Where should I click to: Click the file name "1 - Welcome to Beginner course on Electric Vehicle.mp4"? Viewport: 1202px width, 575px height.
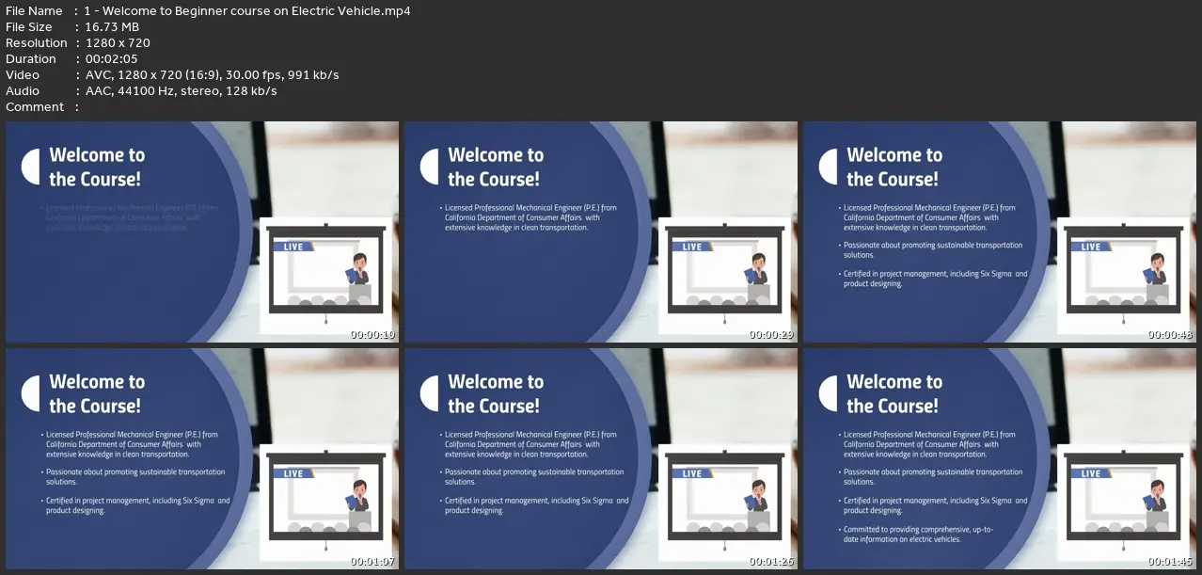(247, 11)
